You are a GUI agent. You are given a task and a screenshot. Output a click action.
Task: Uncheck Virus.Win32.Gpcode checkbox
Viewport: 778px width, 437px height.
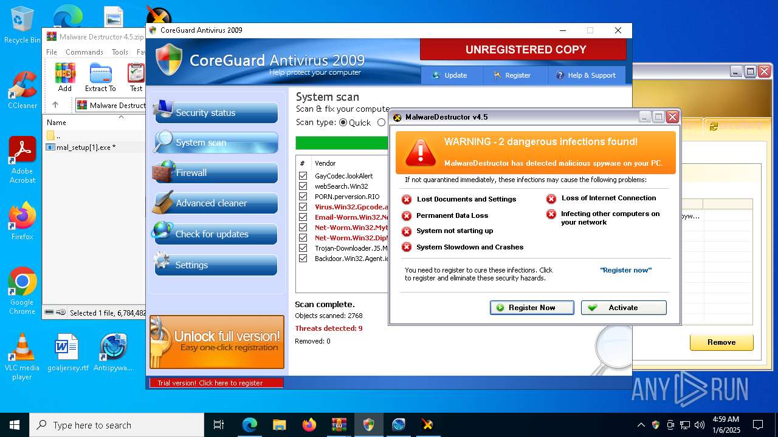click(303, 207)
